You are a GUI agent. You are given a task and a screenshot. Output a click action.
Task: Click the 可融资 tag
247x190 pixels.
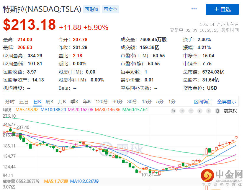[x=92, y=9]
